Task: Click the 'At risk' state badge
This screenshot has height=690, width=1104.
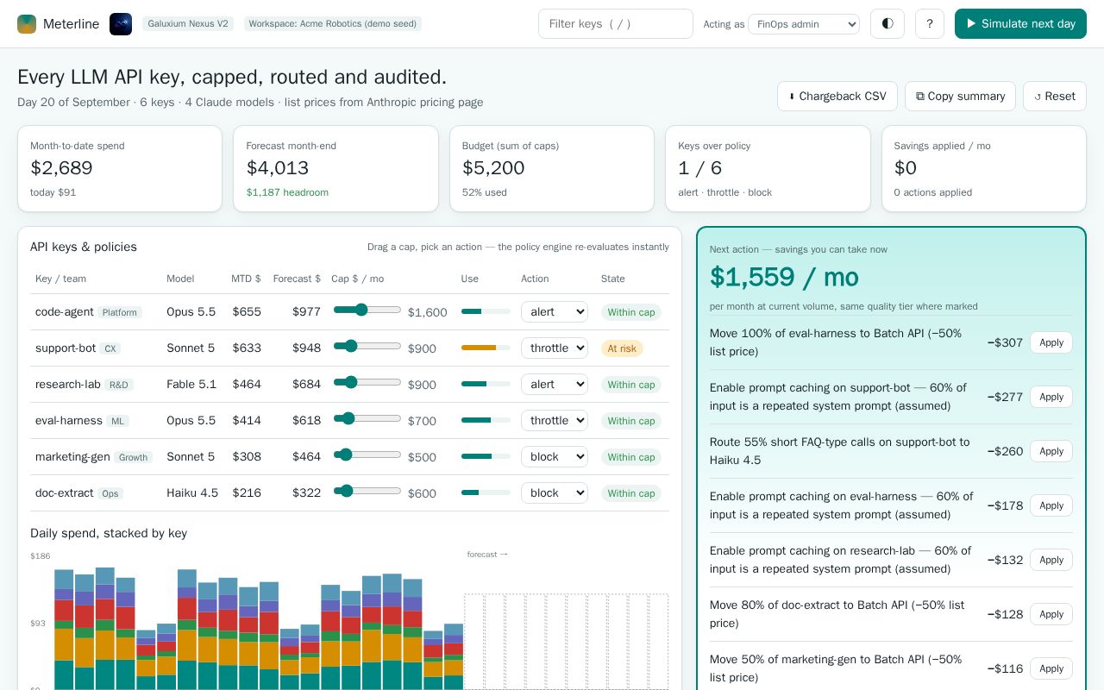Action: pos(622,348)
